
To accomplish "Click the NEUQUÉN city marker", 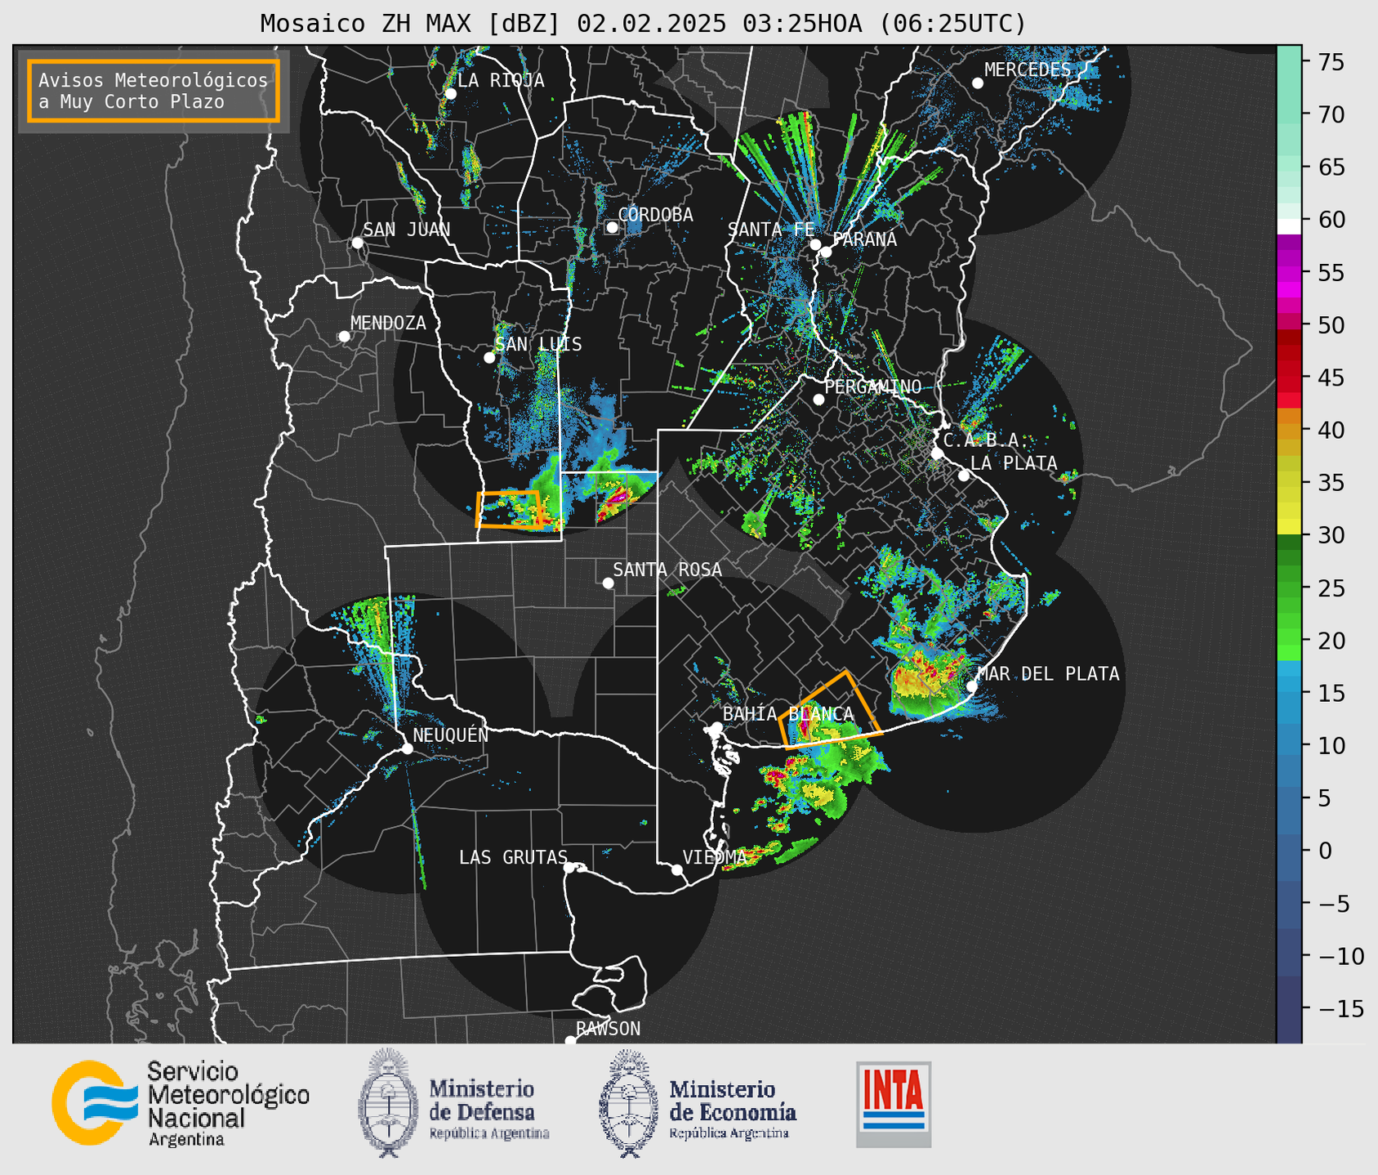I will point(407,748).
